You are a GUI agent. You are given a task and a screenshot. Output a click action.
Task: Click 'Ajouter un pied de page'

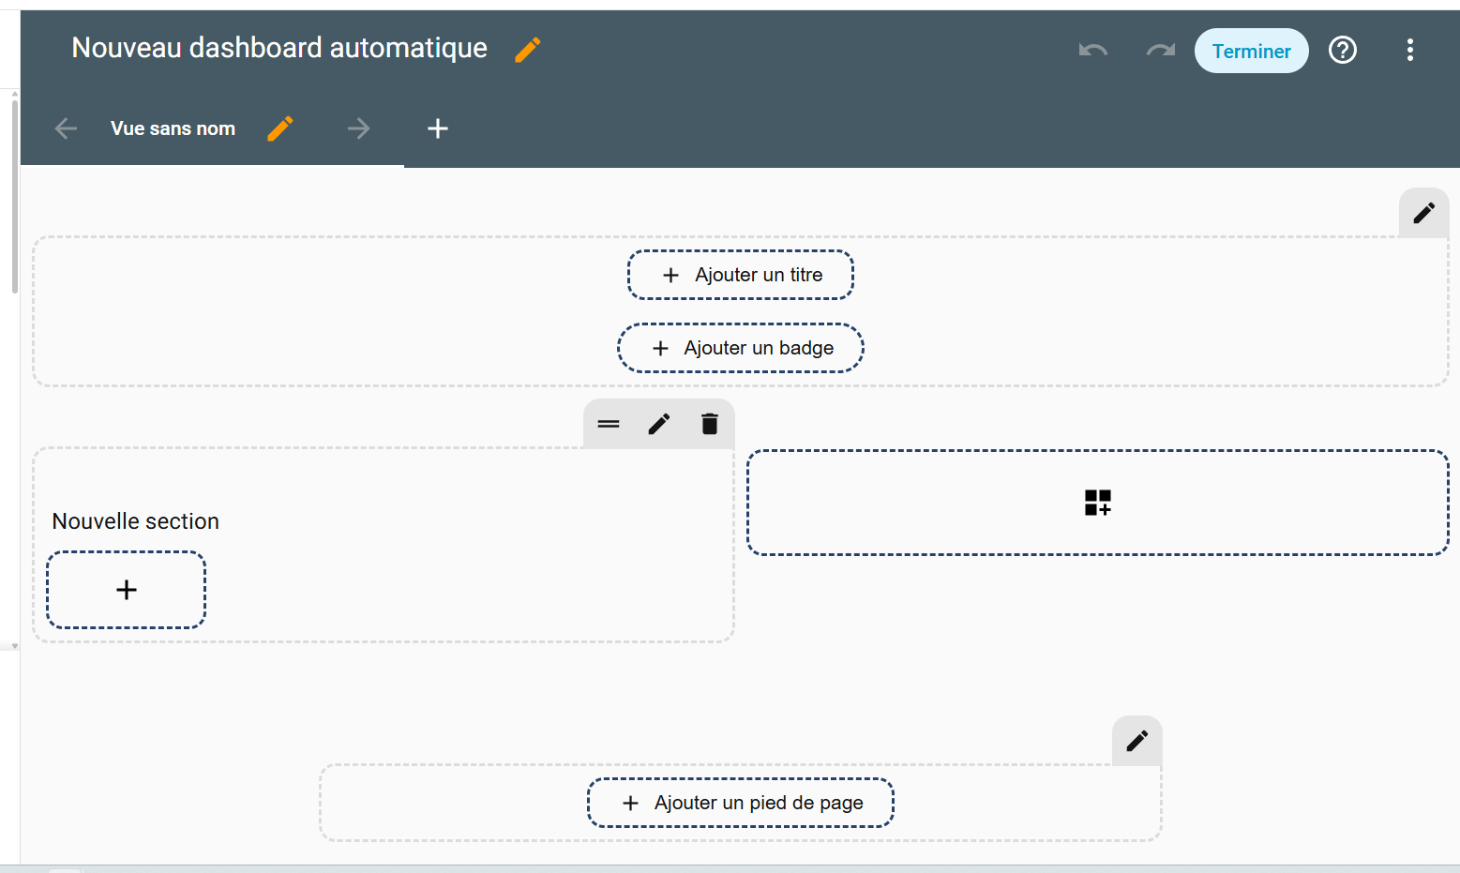click(x=741, y=803)
